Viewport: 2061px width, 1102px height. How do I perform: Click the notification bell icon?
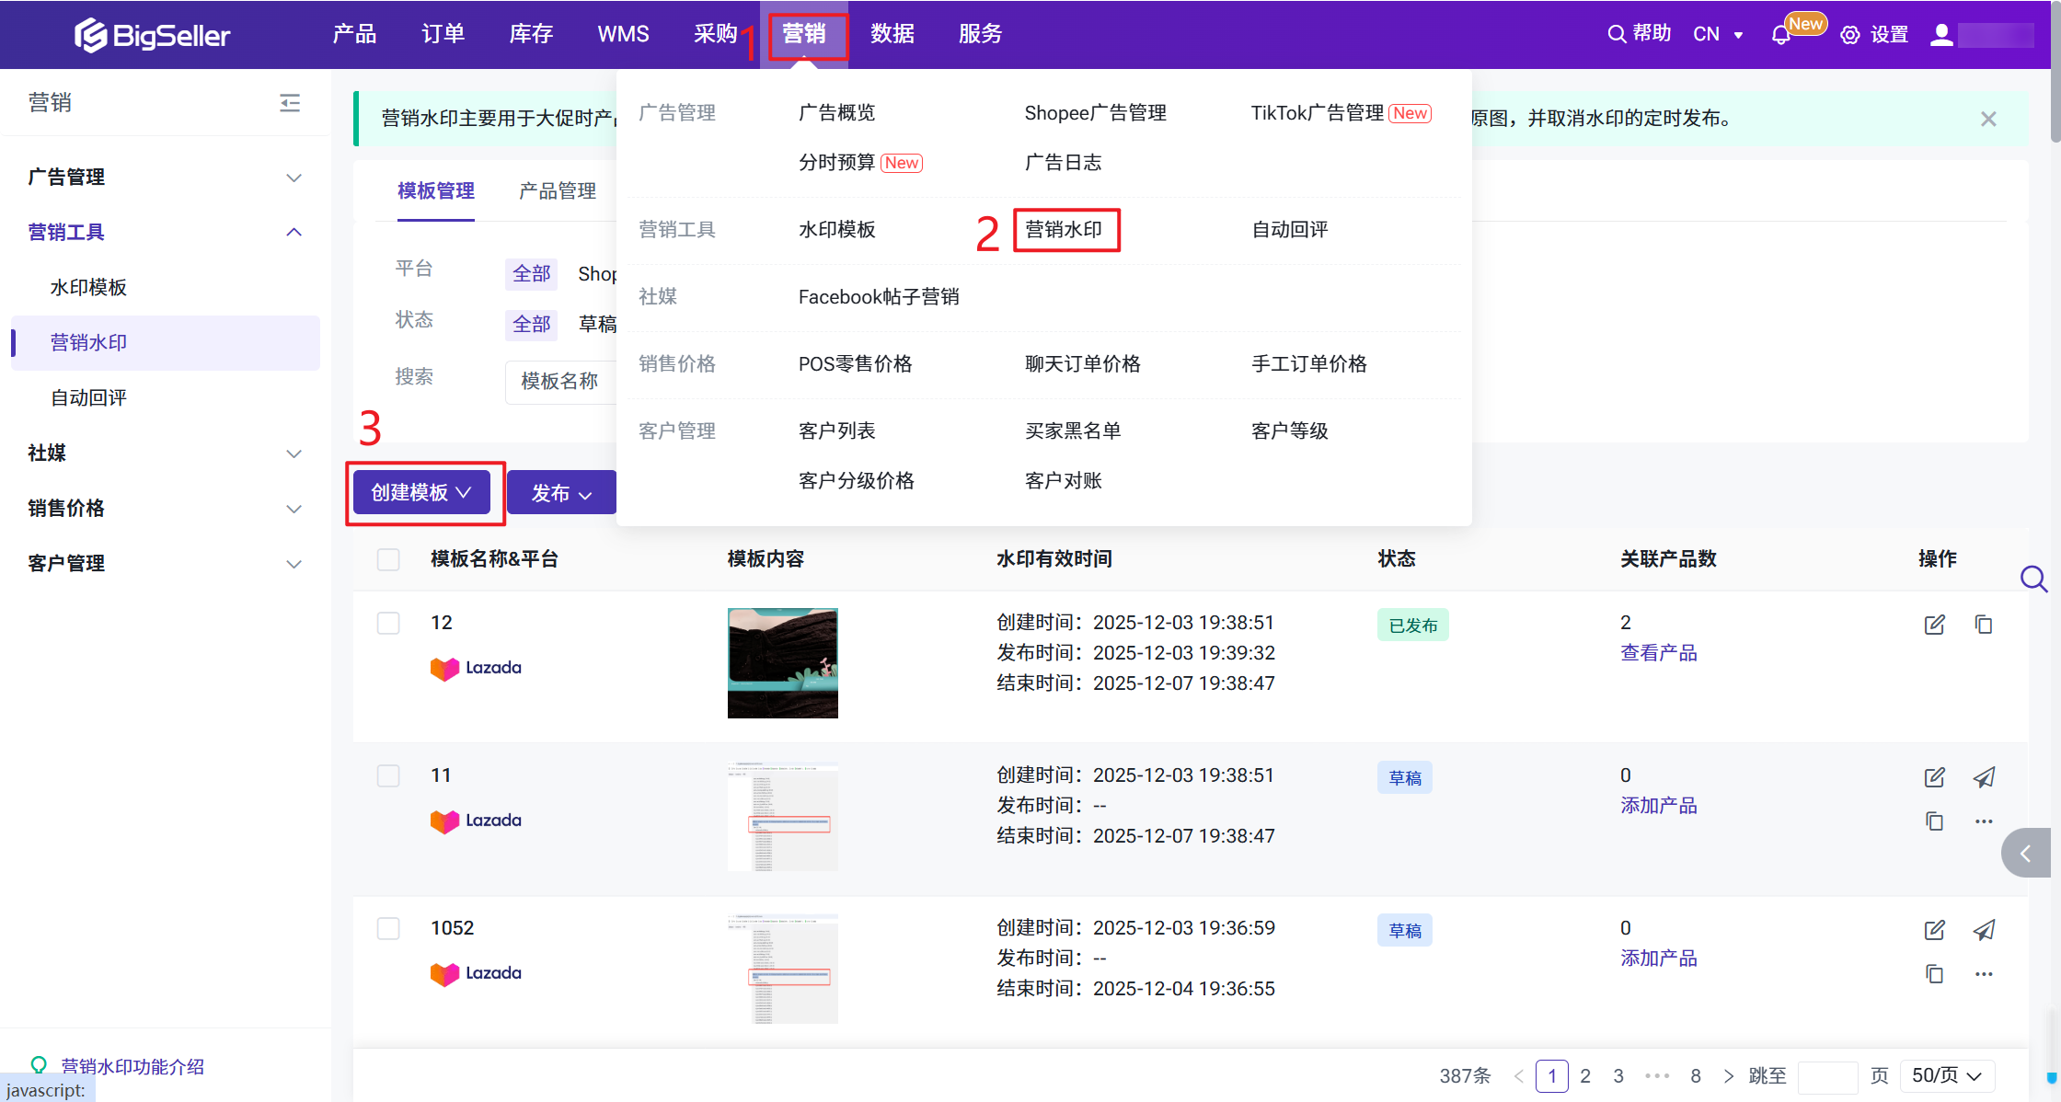(x=1780, y=35)
